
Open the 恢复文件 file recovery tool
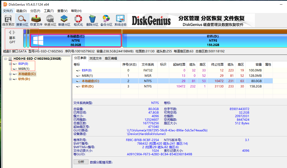pyautogui.click(x=36, y=21)
